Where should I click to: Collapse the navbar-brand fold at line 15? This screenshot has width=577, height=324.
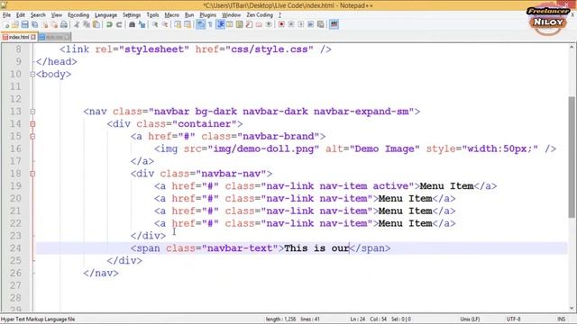point(32,136)
